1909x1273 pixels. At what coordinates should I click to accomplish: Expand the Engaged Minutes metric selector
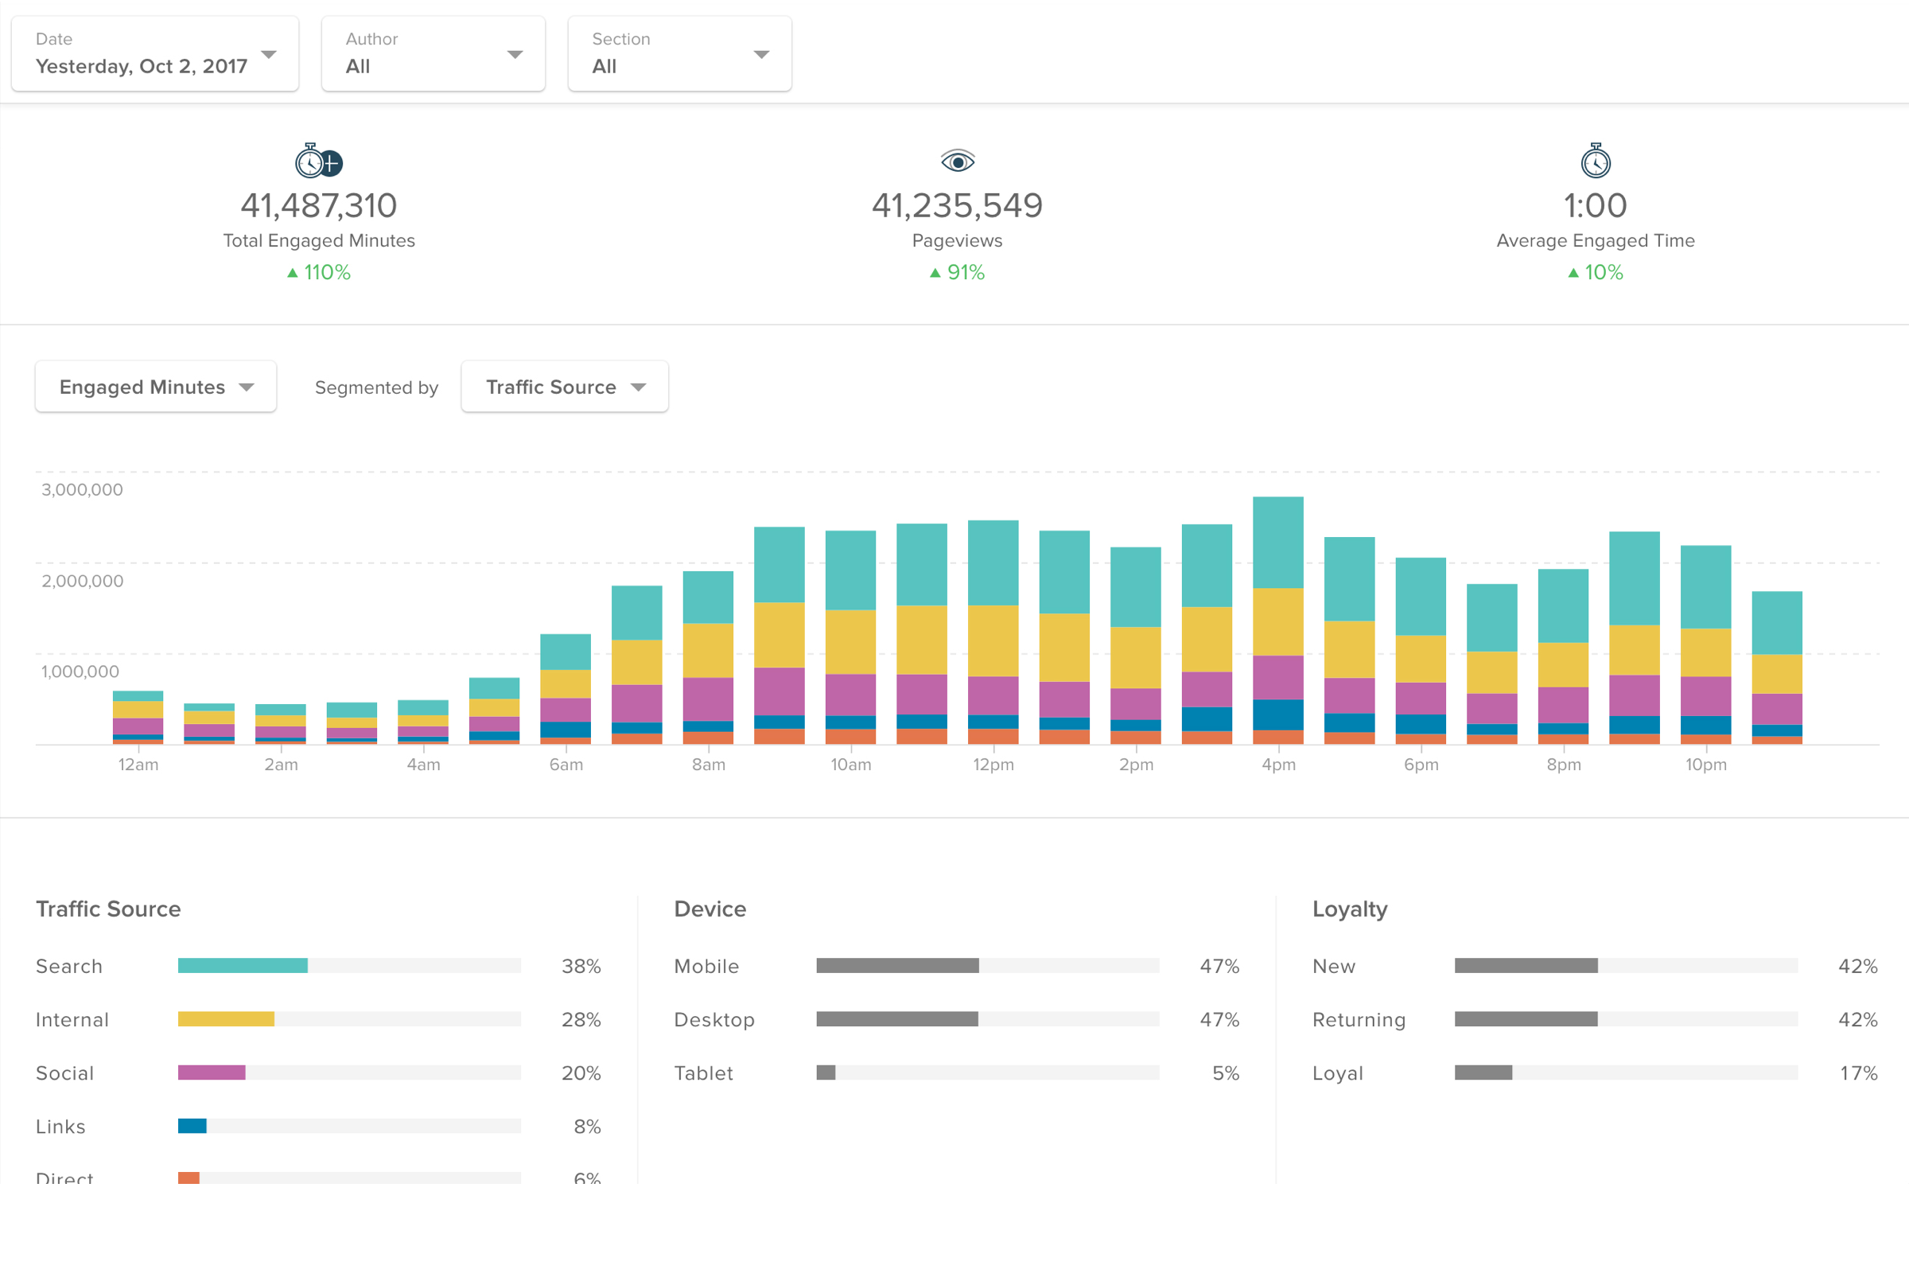pos(156,387)
